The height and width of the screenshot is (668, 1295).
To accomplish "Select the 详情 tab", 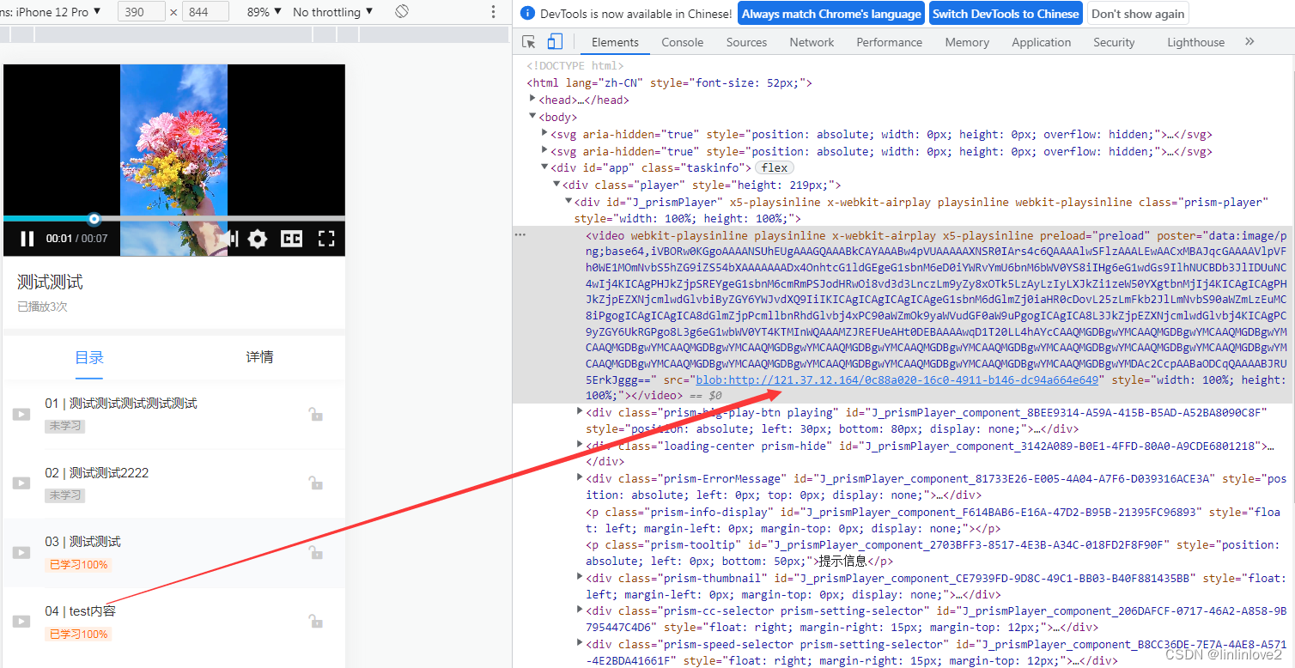I will tap(259, 357).
